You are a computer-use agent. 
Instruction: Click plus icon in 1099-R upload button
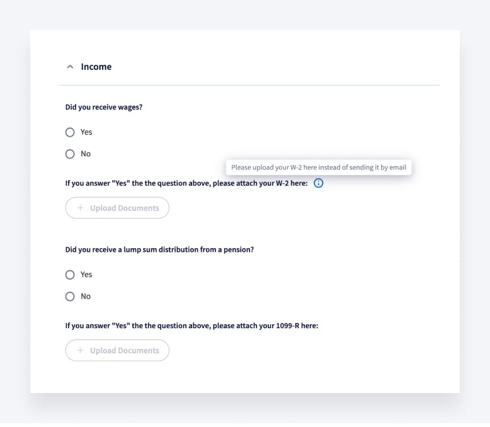click(80, 350)
